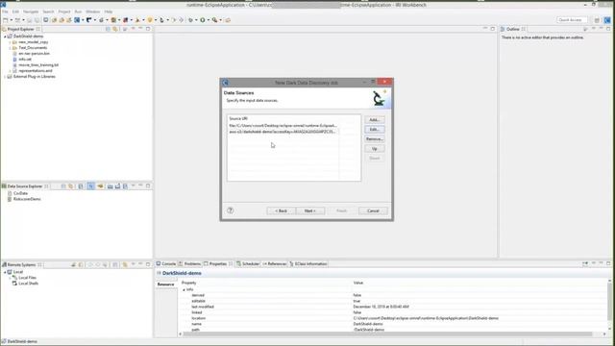Click the Remove... button in the dialog
This screenshot has height=346, width=615.
[x=374, y=138]
